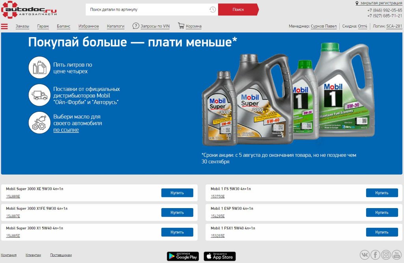Click the oil and gears icon
Viewport: 404px width, 263px height.
pyautogui.click(x=39, y=123)
